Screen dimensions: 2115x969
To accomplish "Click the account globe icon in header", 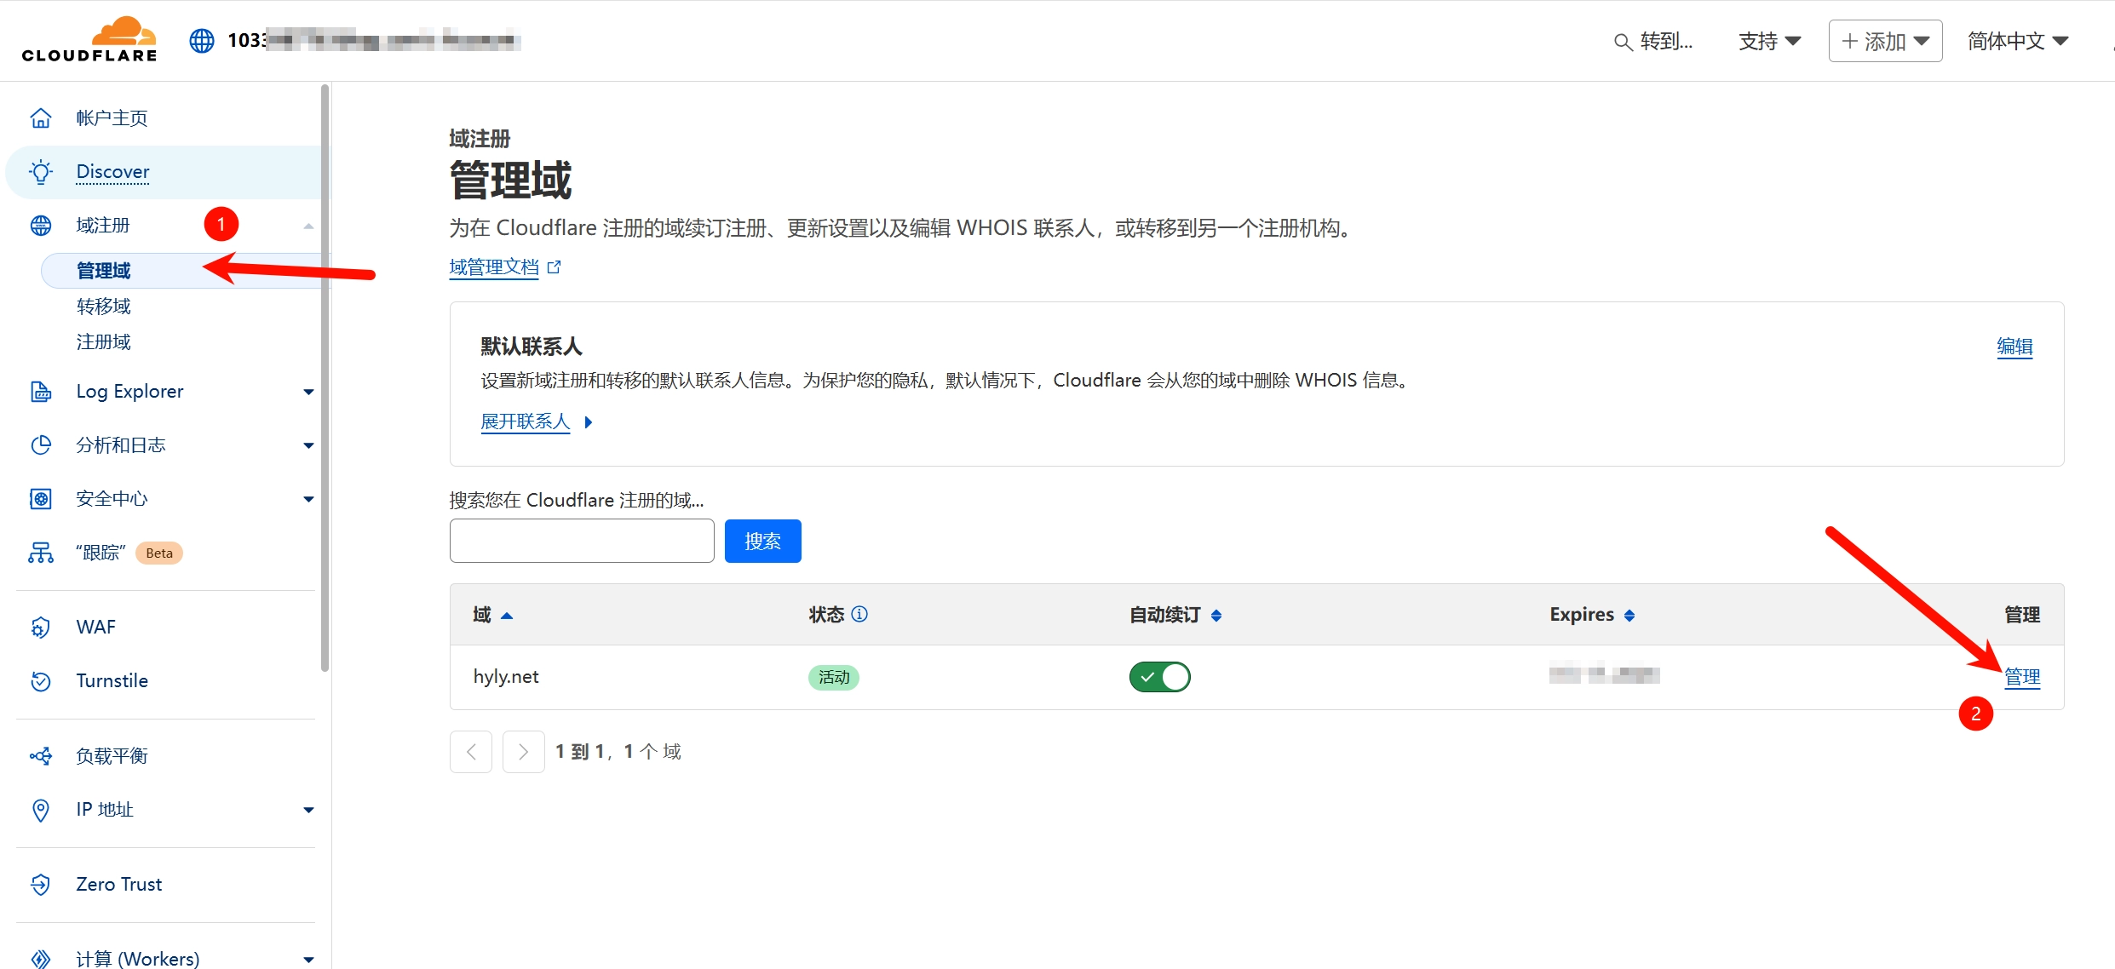I will (x=202, y=40).
